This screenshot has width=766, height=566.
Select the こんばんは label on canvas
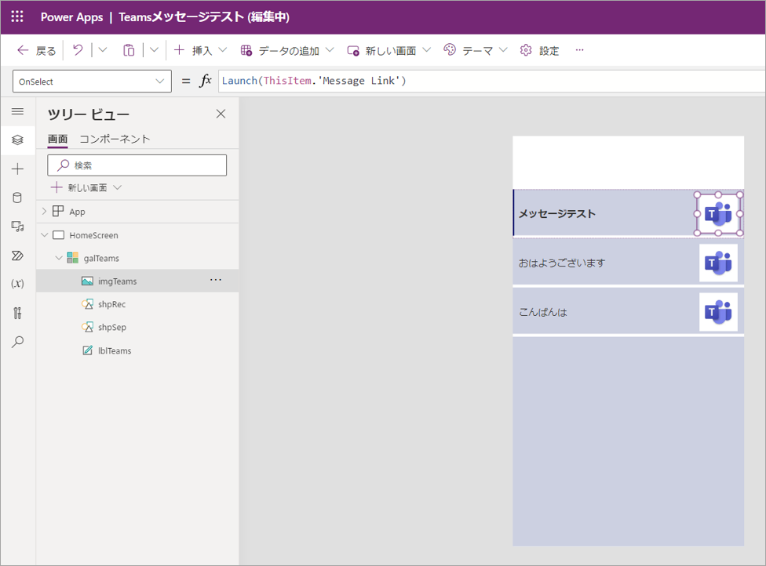pos(543,312)
